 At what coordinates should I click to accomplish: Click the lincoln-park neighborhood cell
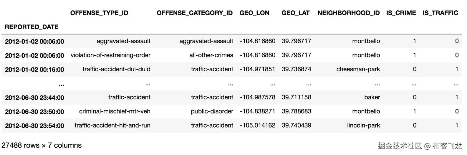(363, 125)
